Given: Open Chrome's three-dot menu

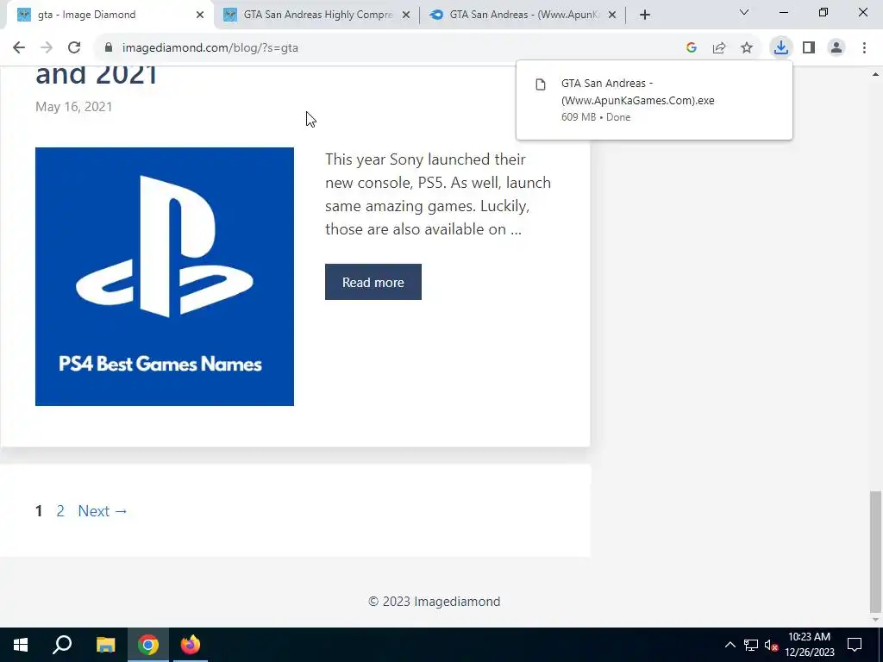Looking at the screenshot, I should pyautogui.click(x=864, y=48).
